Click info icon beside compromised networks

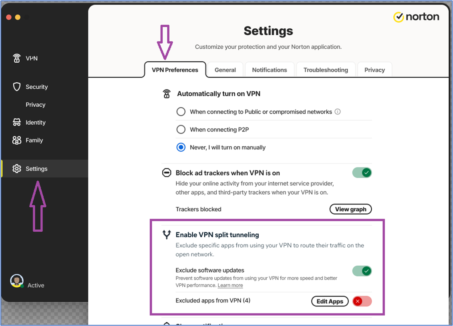[x=337, y=111]
